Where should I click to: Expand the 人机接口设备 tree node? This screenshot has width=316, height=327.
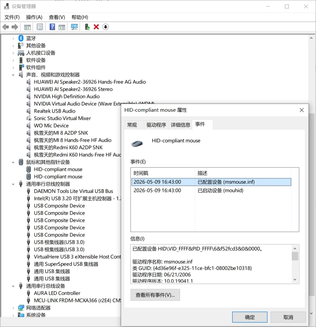(13, 53)
